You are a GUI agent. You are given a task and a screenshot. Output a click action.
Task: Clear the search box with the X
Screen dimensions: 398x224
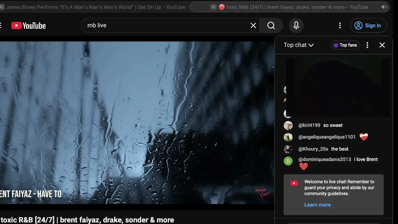pyautogui.click(x=253, y=26)
